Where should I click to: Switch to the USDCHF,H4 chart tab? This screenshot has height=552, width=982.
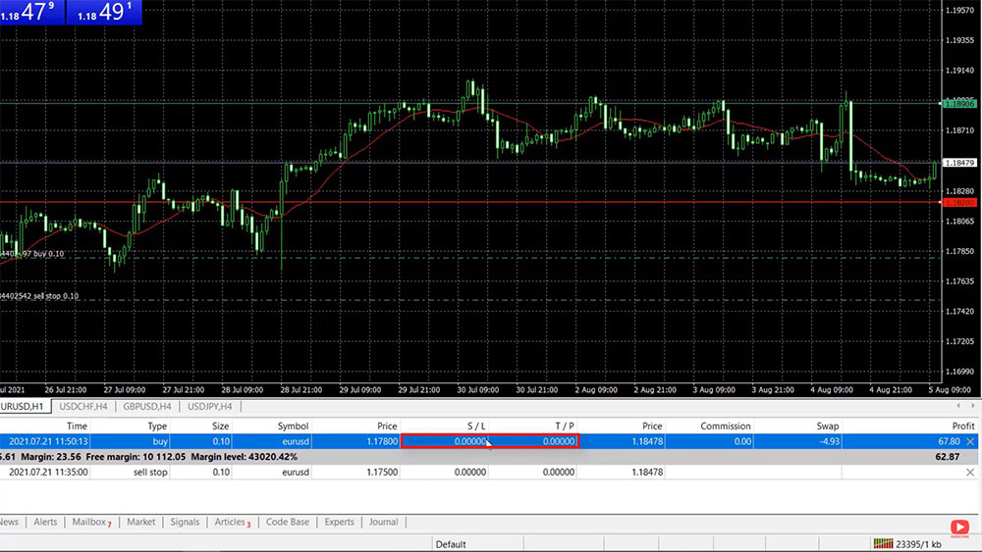(83, 406)
